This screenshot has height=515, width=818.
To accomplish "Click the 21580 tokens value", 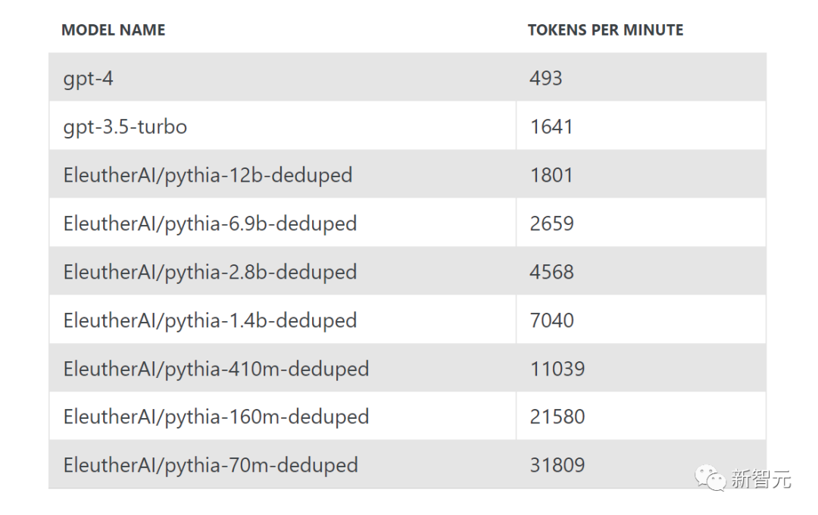I will pyautogui.click(x=557, y=417).
